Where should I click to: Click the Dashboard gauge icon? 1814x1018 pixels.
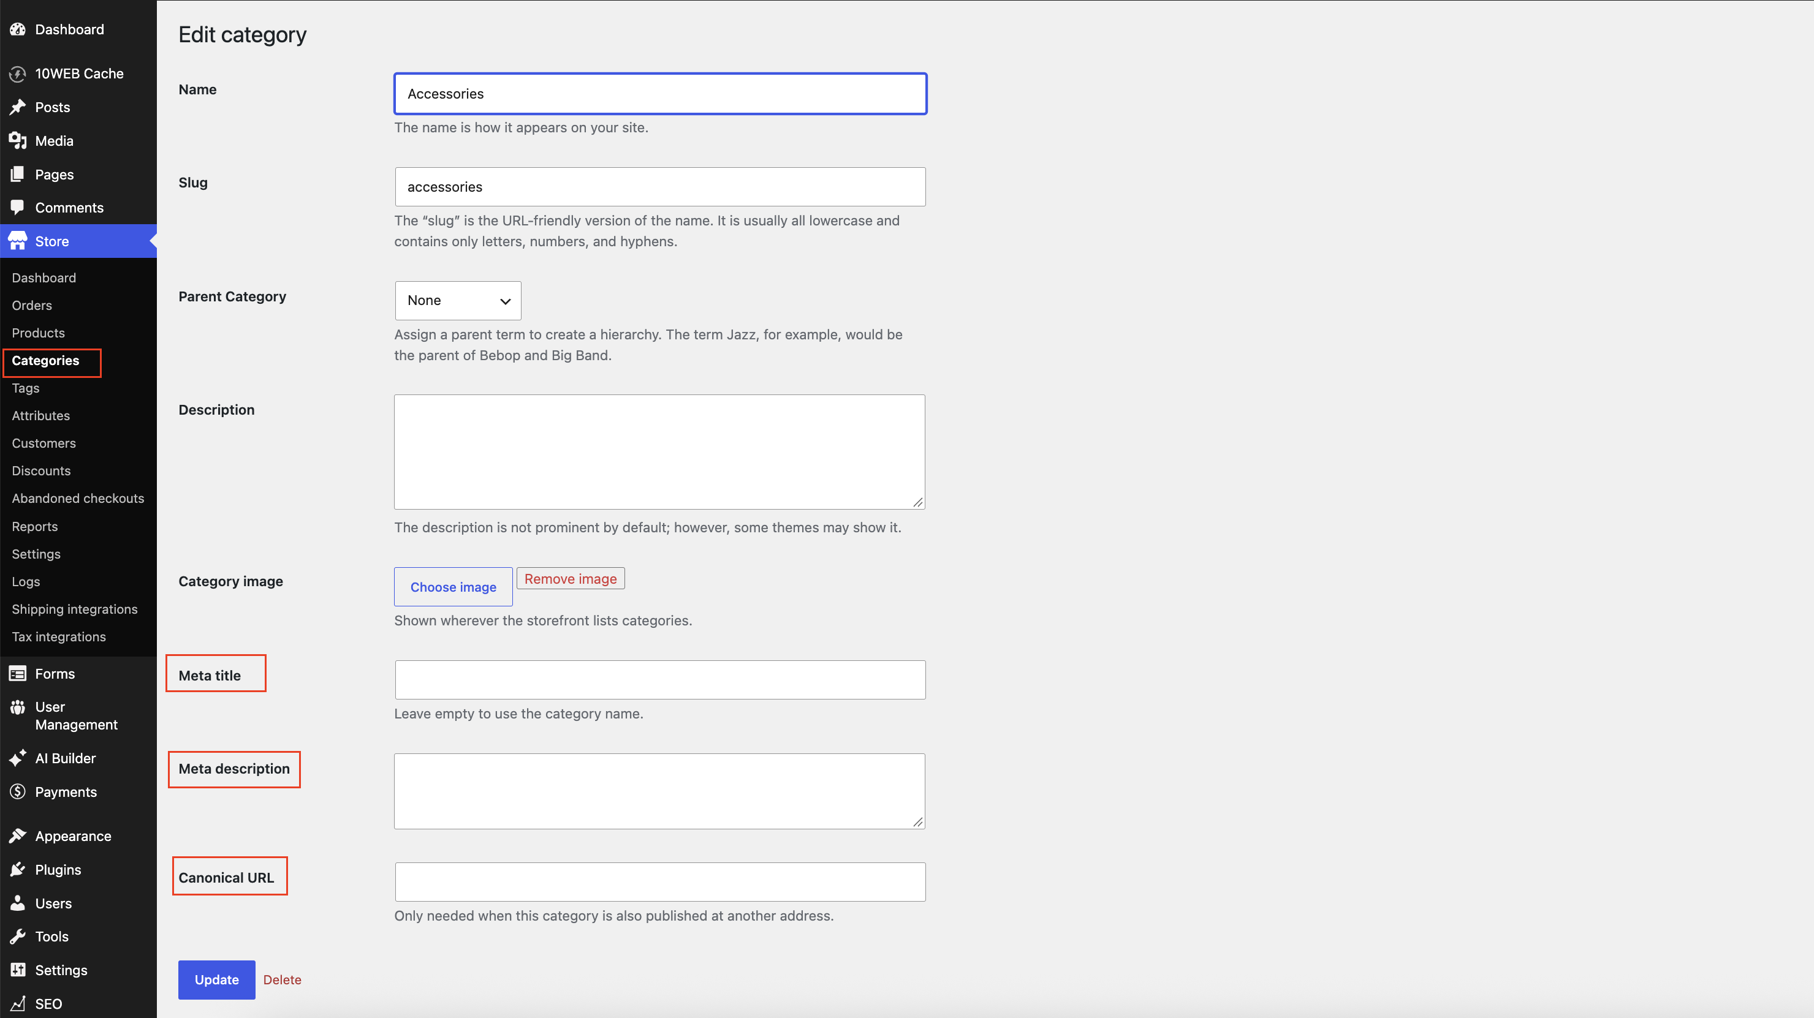tap(18, 29)
